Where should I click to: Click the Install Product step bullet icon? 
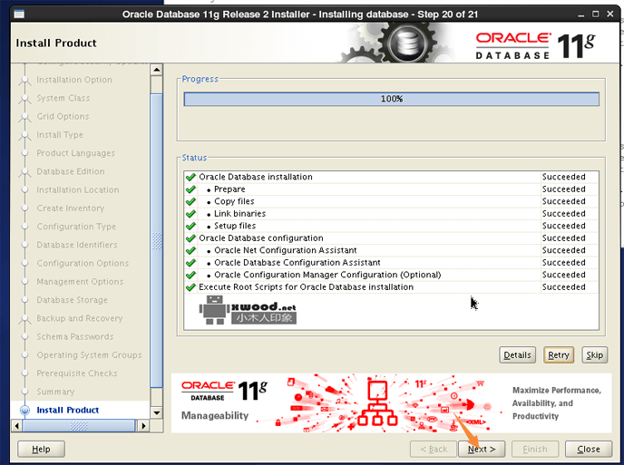[24, 411]
